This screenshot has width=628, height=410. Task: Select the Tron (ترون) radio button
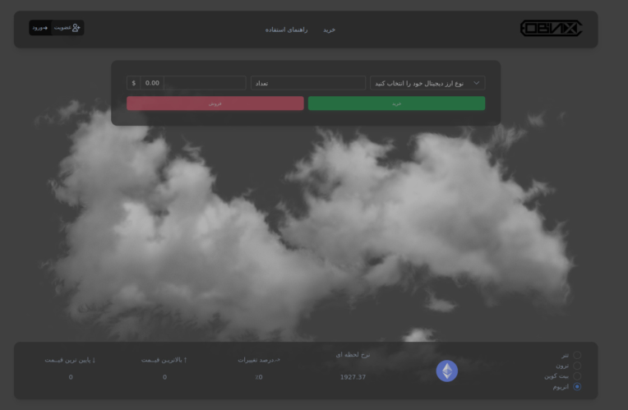pyautogui.click(x=576, y=366)
